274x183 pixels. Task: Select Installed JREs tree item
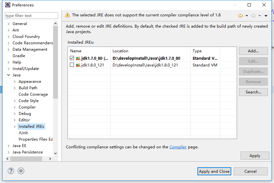click(x=31, y=126)
